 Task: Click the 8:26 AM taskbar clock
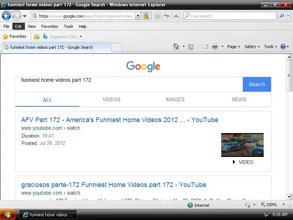click(x=280, y=214)
